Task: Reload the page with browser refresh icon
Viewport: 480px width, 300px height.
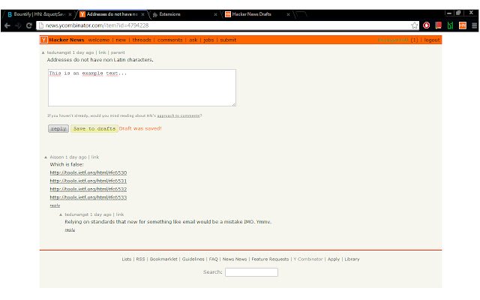Action: coord(29,25)
